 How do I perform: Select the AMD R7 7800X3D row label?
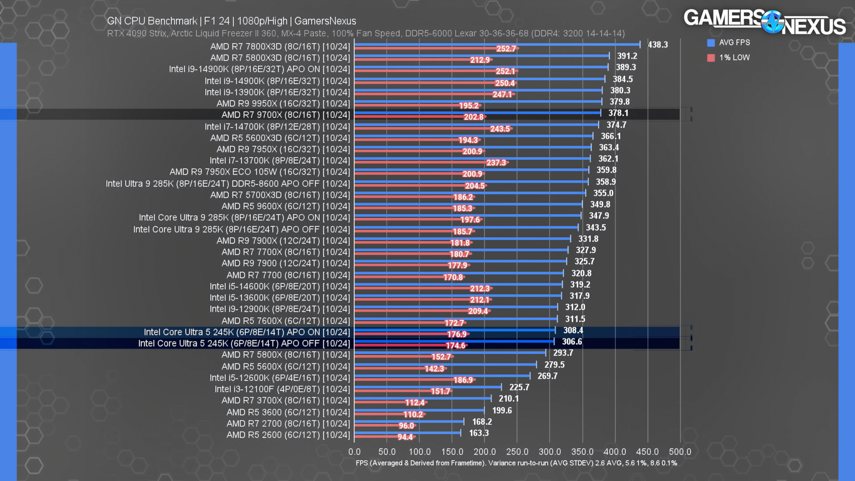pyautogui.click(x=280, y=47)
